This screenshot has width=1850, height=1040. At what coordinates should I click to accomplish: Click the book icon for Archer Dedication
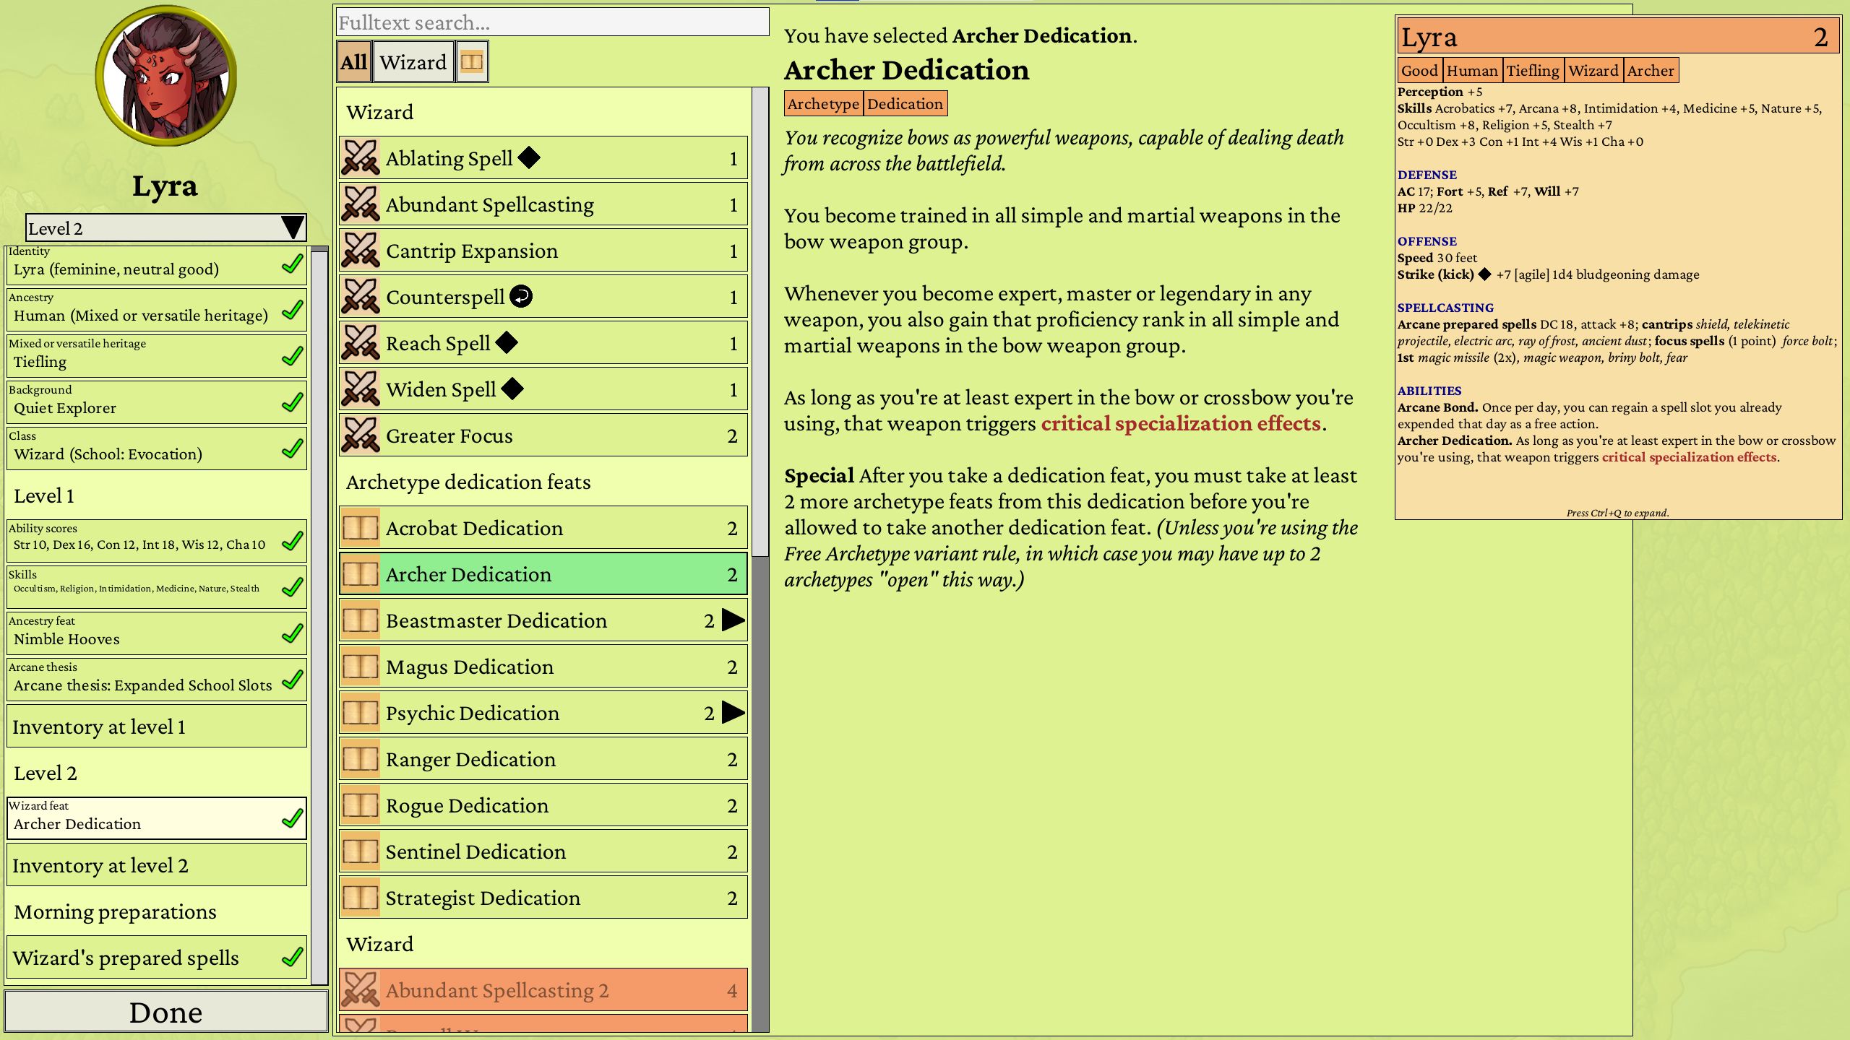pyautogui.click(x=360, y=573)
